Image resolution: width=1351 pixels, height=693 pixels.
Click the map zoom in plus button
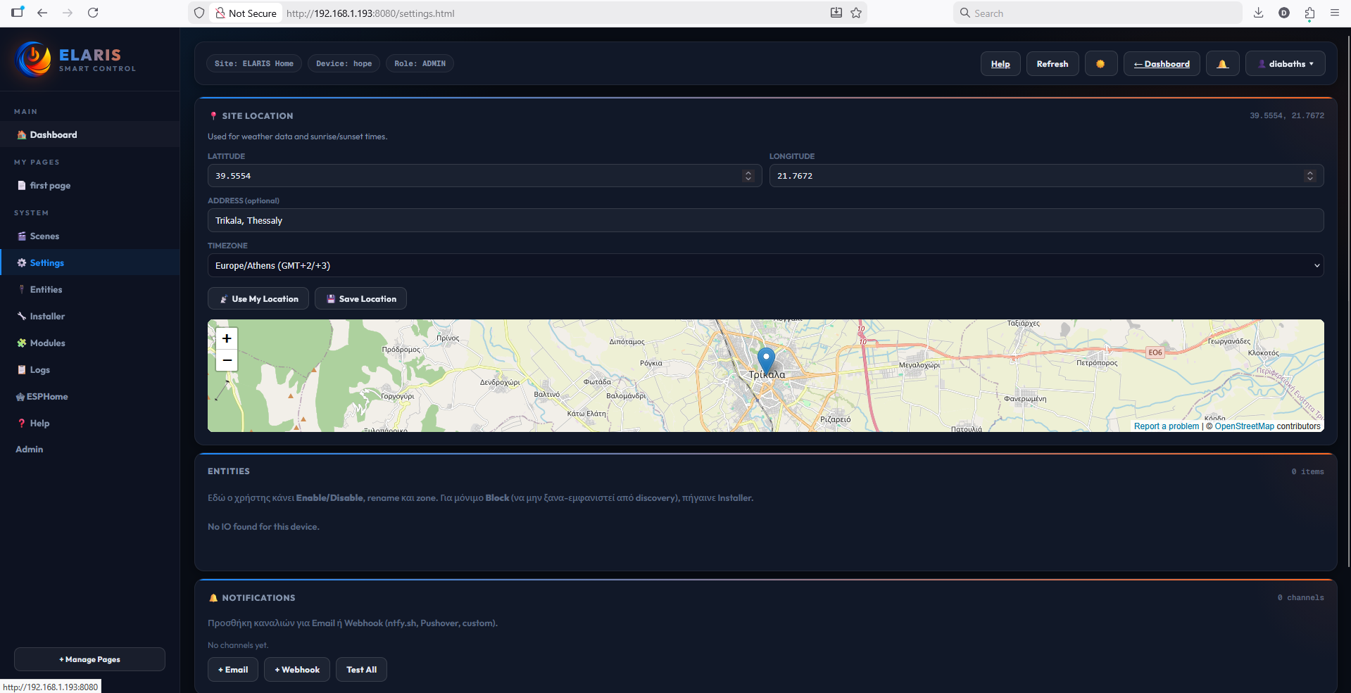[227, 338]
